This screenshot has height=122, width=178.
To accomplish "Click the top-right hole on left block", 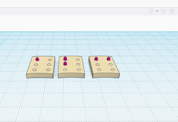I will click(50, 60).
